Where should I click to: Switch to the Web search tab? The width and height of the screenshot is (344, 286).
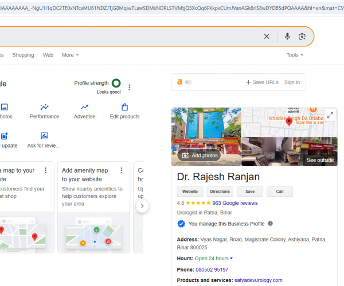click(x=48, y=55)
